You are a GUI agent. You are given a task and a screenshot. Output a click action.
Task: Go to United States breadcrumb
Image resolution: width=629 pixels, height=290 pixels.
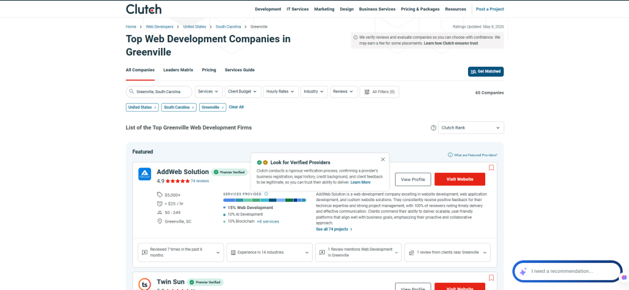click(195, 27)
